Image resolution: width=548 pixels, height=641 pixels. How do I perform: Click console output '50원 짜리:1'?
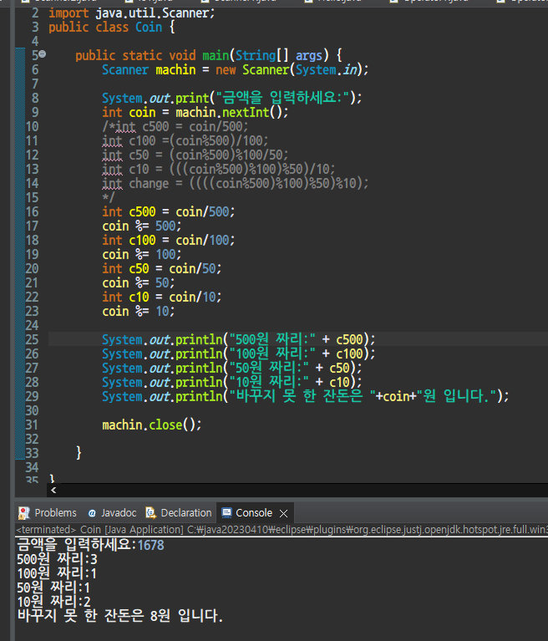pyautogui.click(x=53, y=588)
